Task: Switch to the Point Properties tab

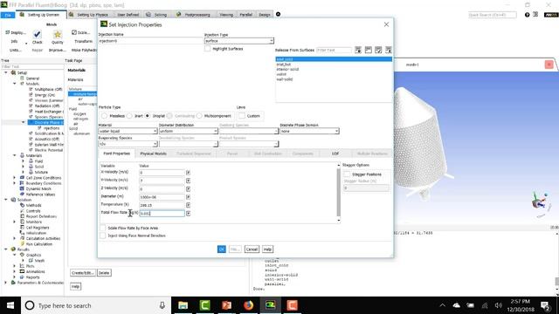Action: [116, 154]
